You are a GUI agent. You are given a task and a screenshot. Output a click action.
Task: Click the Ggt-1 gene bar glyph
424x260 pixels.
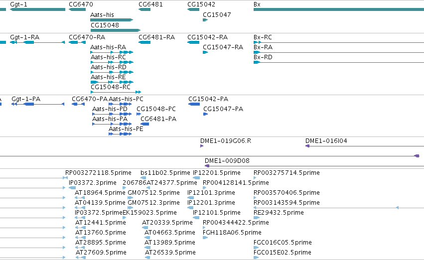tap(37, 9)
